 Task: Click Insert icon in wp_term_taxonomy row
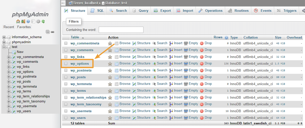click(x=171, y=104)
